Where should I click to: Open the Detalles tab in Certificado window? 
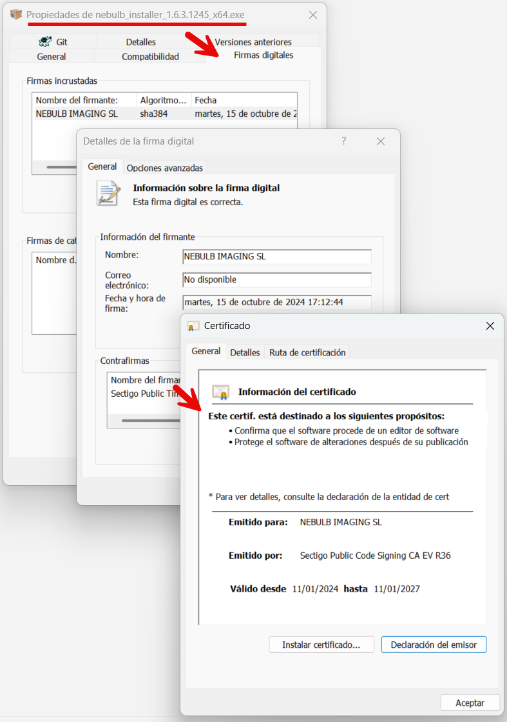click(245, 352)
